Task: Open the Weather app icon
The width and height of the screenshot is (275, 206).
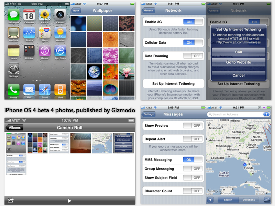Action: click(x=60, y=33)
